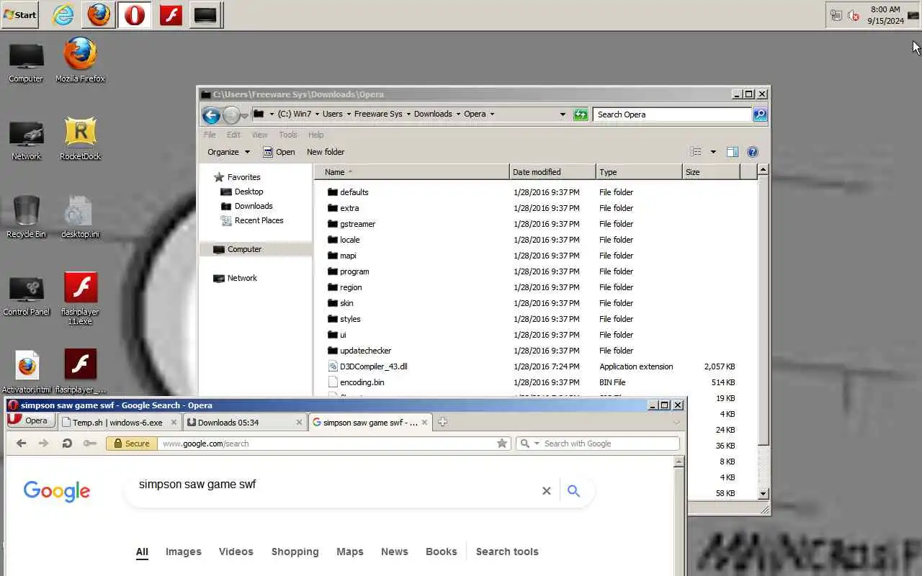
Task: Open the View menu in Explorer
Action: 259,135
